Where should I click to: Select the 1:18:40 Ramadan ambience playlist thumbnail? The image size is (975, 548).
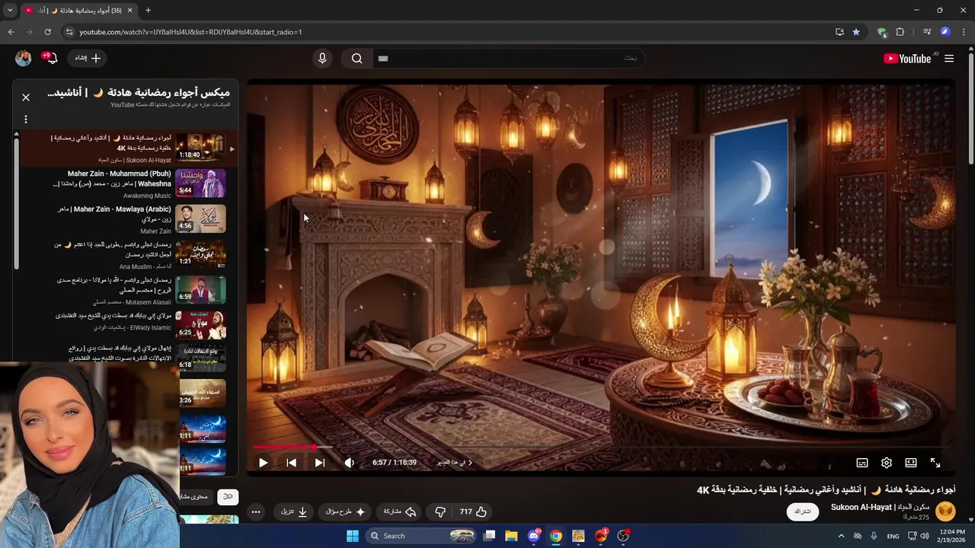tap(201, 148)
